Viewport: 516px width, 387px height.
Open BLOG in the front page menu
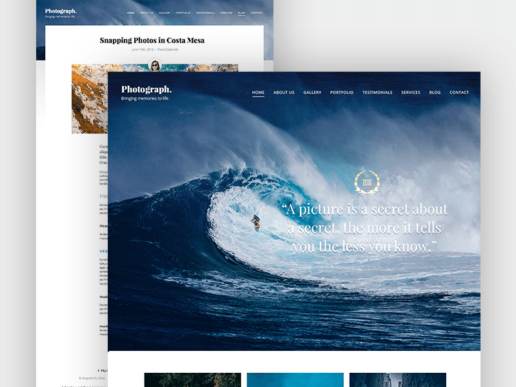point(435,92)
